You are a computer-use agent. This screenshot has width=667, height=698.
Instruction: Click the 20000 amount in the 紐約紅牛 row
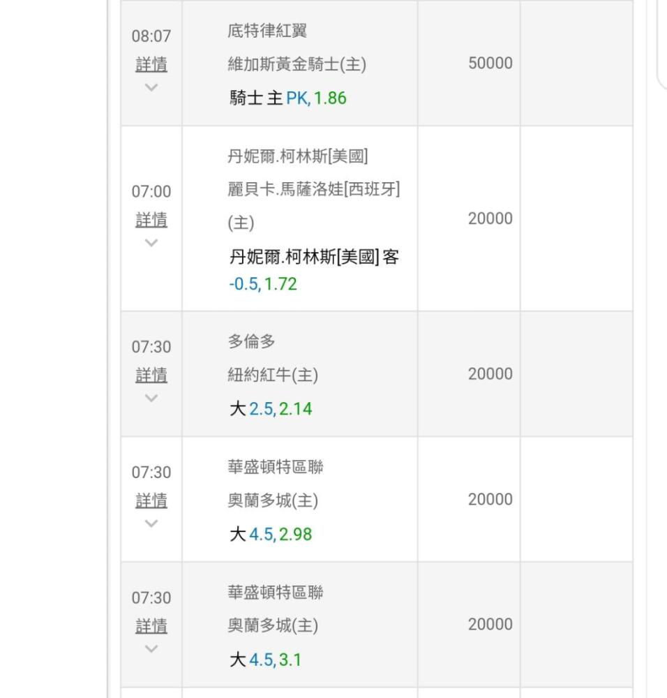(490, 374)
